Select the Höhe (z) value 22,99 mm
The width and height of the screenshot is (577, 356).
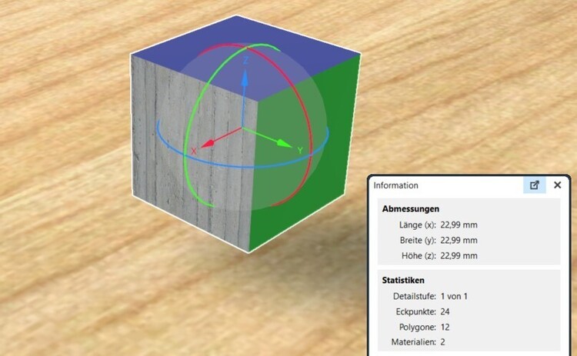click(x=459, y=255)
